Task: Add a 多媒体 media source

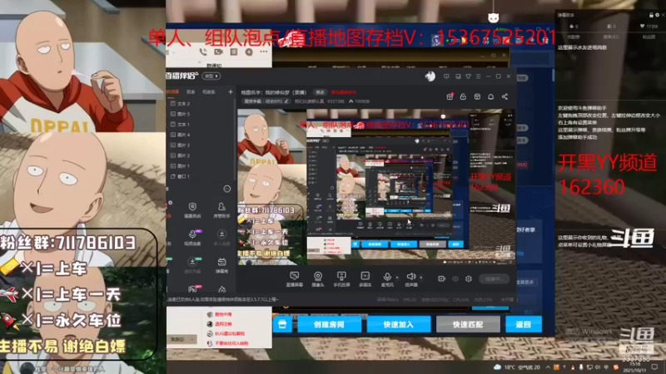Action: click(x=365, y=279)
